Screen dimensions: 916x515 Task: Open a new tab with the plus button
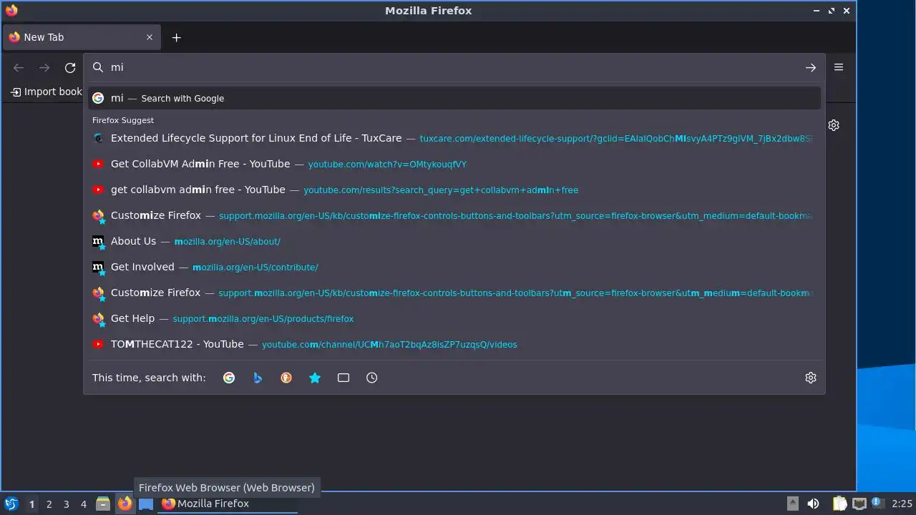(176, 37)
